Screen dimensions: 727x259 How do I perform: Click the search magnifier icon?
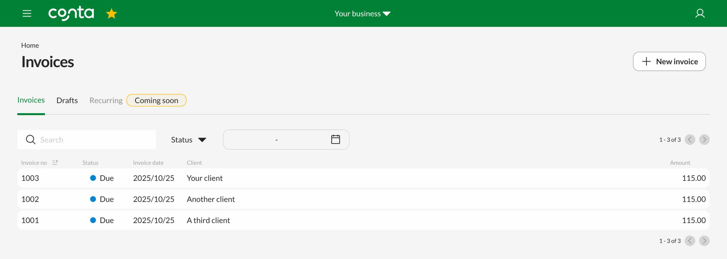pyautogui.click(x=30, y=139)
